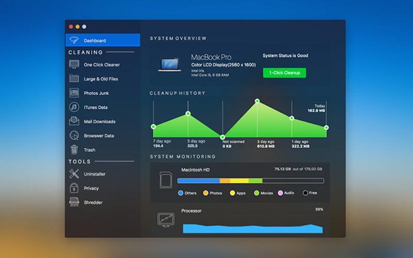Select the Privacy padlock icon

click(x=74, y=188)
